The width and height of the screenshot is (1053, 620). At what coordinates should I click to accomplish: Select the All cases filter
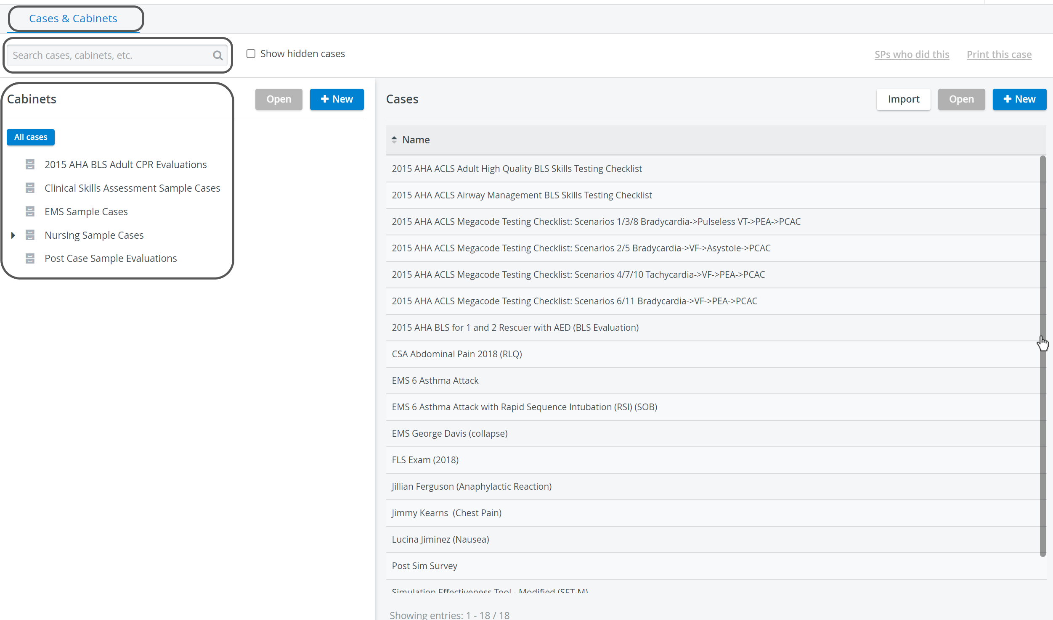[31, 137]
